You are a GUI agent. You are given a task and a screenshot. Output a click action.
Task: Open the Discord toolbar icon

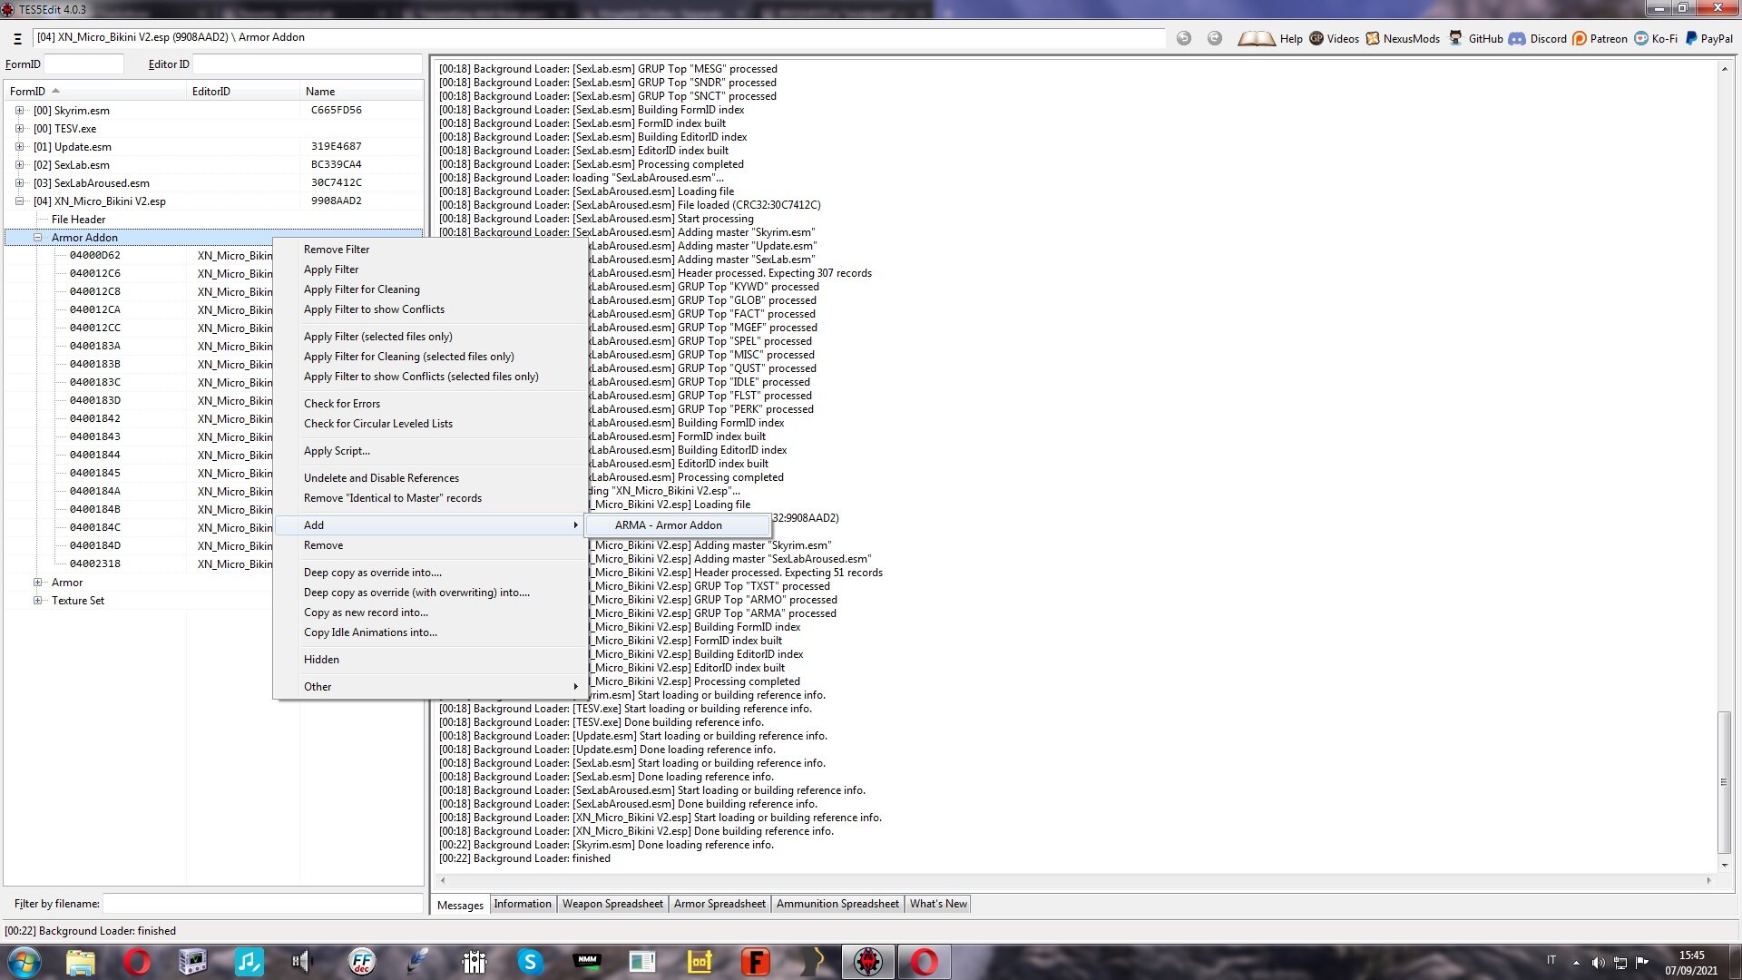1517,38
